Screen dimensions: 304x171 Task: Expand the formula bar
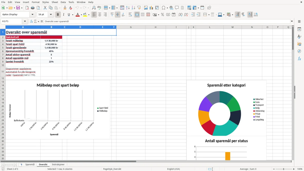pyautogui.click(x=292, y=21)
